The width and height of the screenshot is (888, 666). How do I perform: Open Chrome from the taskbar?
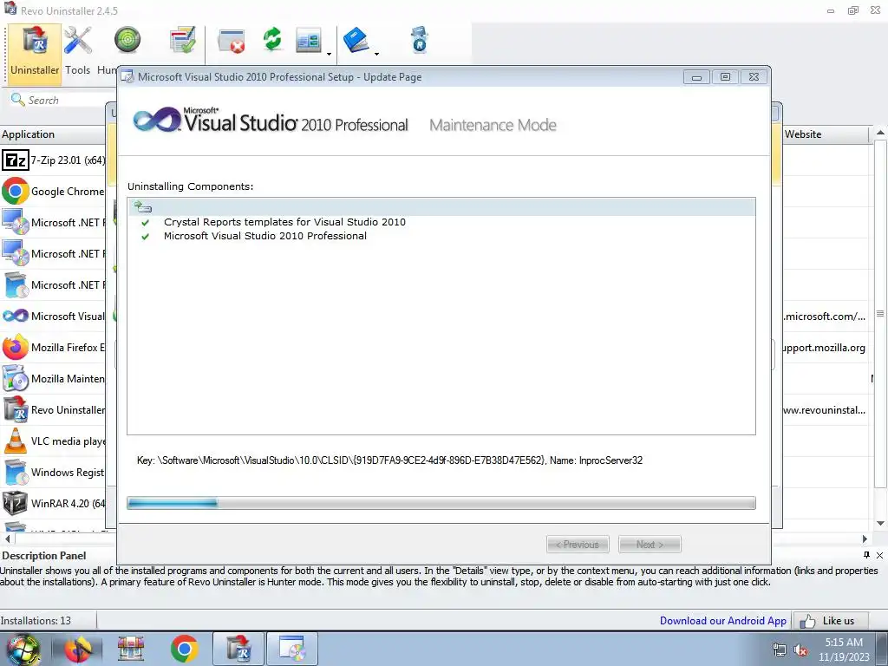click(184, 649)
